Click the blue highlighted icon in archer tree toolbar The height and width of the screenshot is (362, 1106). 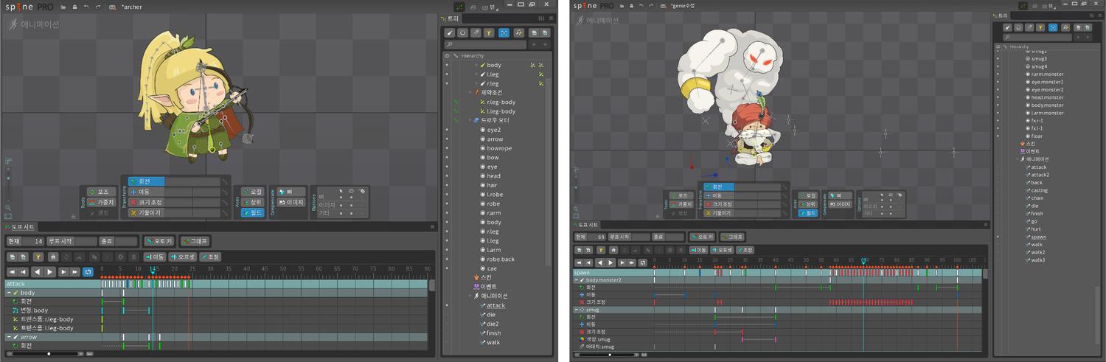pyautogui.click(x=504, y=32)
